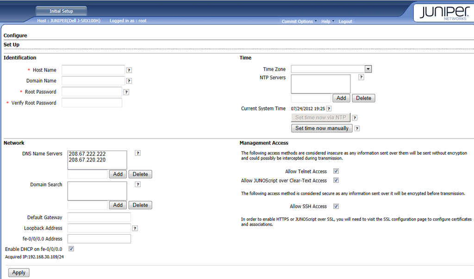
Task: Expand the Commit Options menu
Action: click(299, 21)
